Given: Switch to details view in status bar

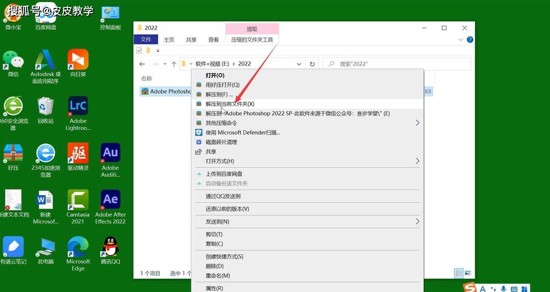Looking at the screenshot, I should click(459, 273).
